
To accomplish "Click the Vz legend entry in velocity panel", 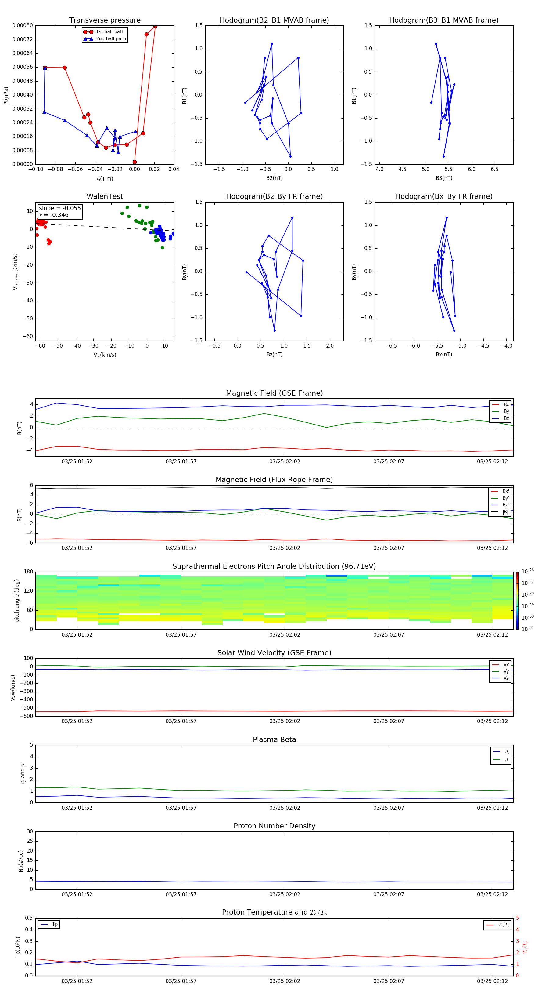I will 501,678.
